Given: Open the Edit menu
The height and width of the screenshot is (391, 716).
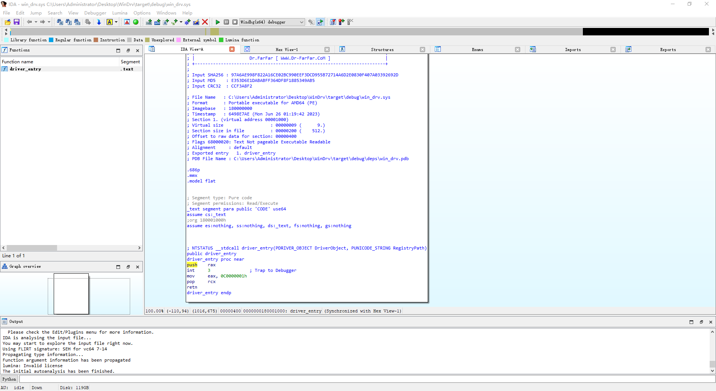Looking at the screenshot, I should [x=20, y=13].
